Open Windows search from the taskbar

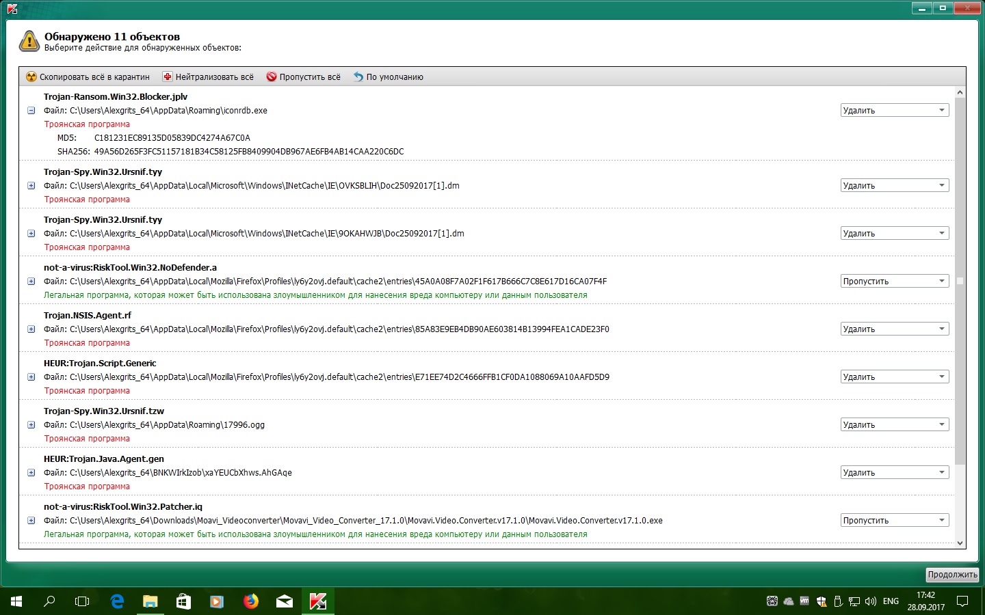49,601
